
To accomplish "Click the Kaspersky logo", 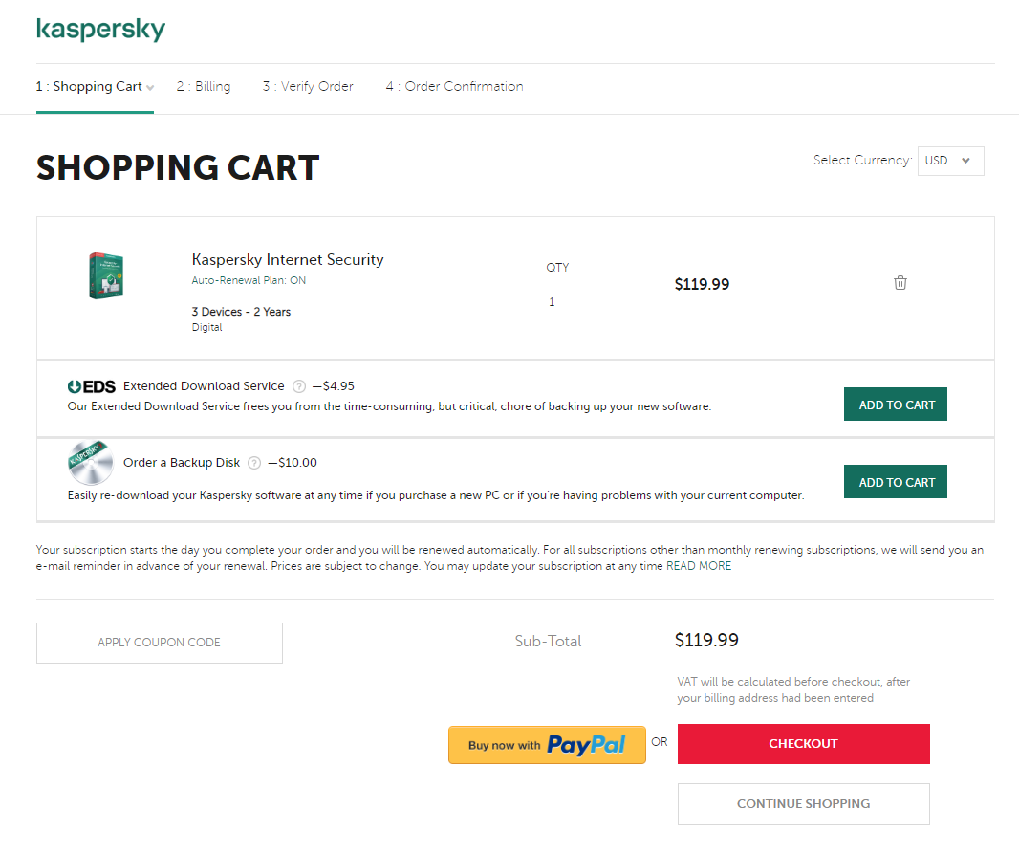I will pos(100,30).
